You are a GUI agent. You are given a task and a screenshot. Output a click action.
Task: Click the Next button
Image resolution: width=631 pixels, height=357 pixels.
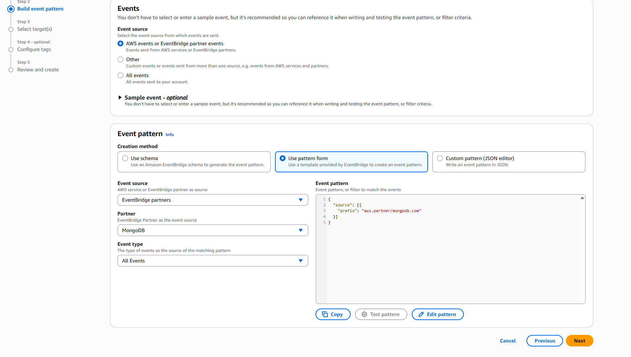579,341
